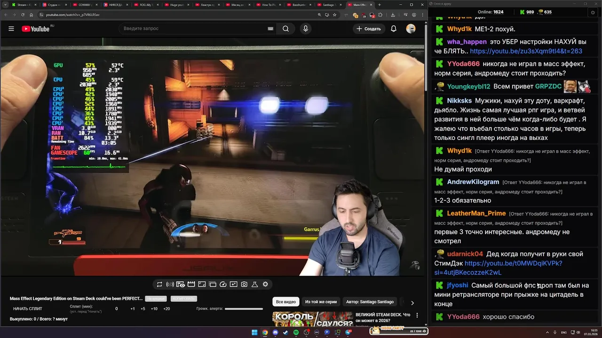Viewport: 602px width, 338px height.
Task: Open wha_happen's youtu.be link in chat
Action: [x=526, y=51]
